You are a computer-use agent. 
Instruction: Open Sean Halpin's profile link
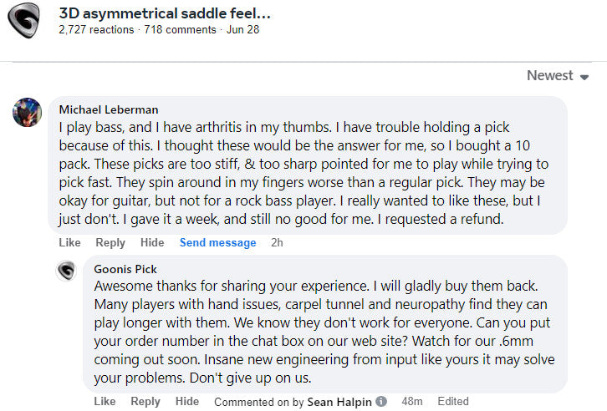(x=339, y=402)
